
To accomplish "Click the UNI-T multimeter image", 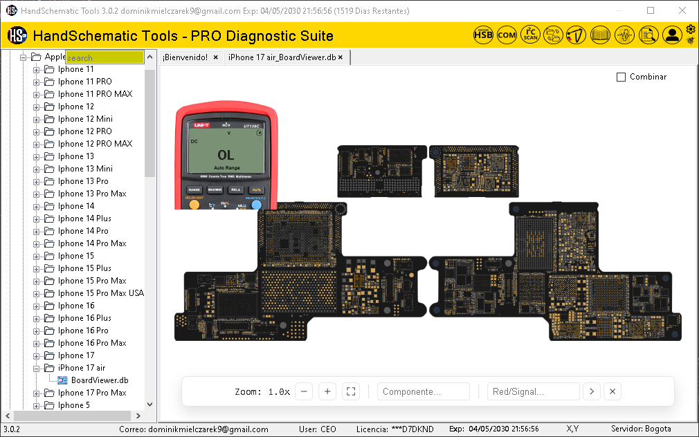I will (226, 155).
